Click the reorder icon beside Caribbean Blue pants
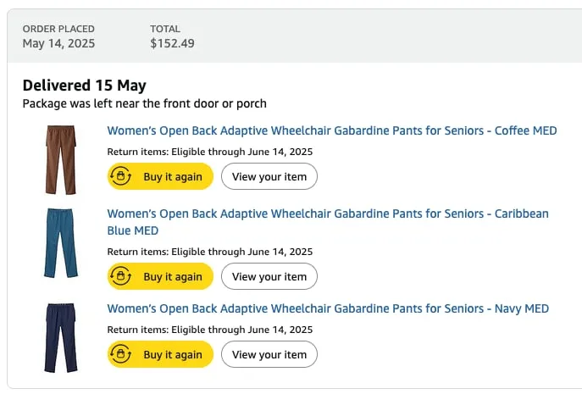This screenshot has width=582, height=394. (120, 276)
